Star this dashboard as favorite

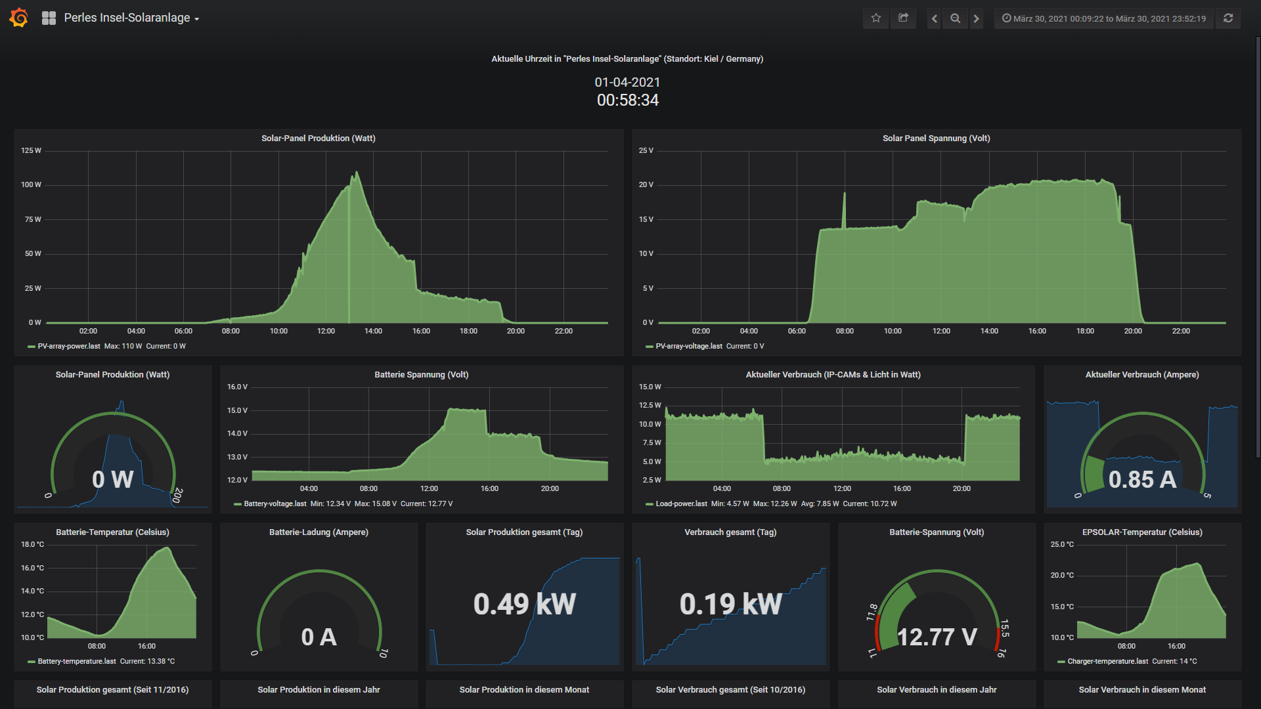coord(875,18)
